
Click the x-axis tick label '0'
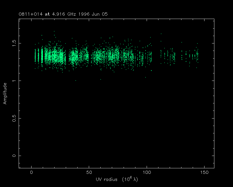point(32,172)
